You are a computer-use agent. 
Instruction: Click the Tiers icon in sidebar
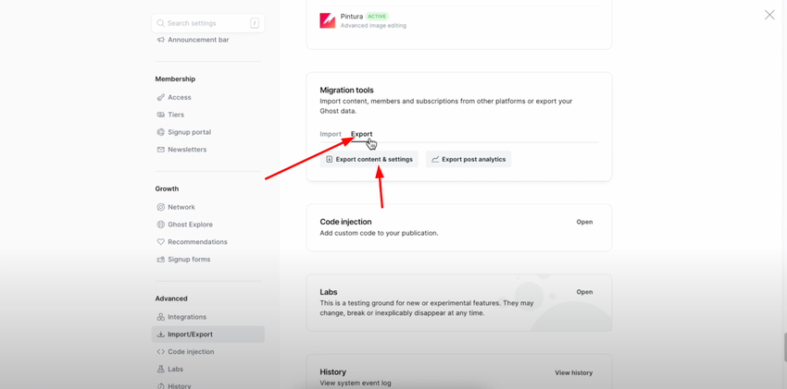tap(160, 115)
